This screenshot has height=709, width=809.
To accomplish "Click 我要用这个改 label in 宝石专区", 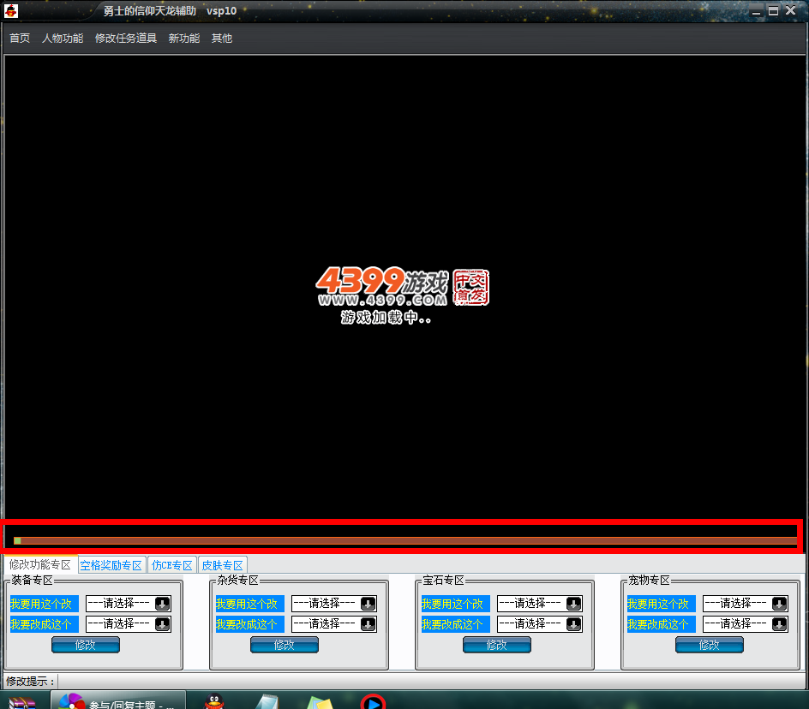I will [x=456, y=604].
